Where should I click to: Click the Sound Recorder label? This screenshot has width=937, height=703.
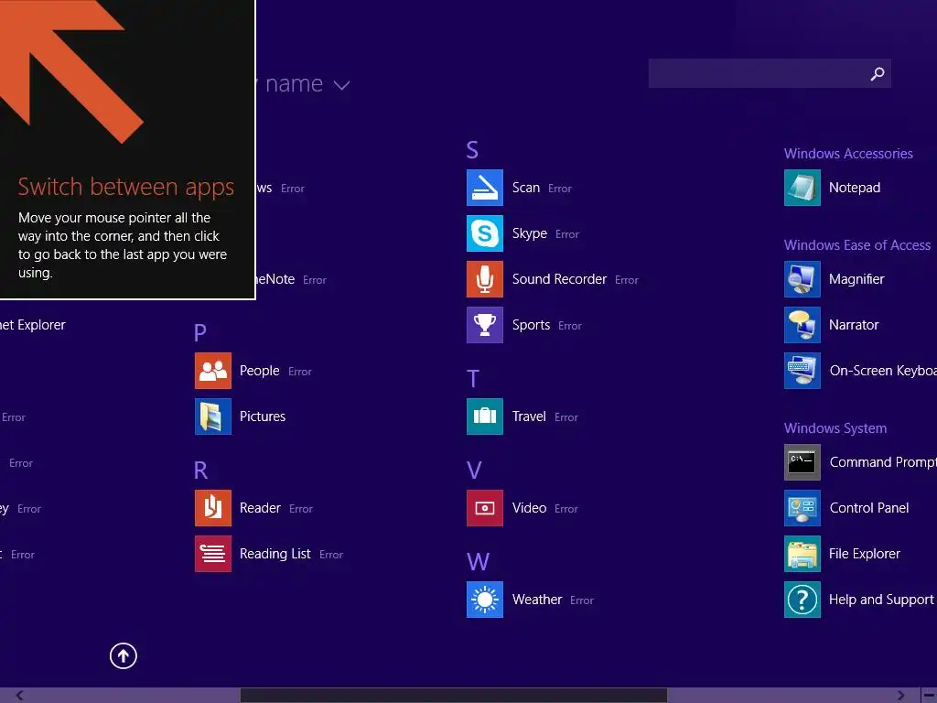[559, 279]
